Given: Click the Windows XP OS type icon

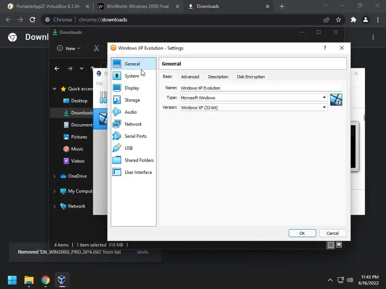Looking at the screenshot, I should (336, 100).
